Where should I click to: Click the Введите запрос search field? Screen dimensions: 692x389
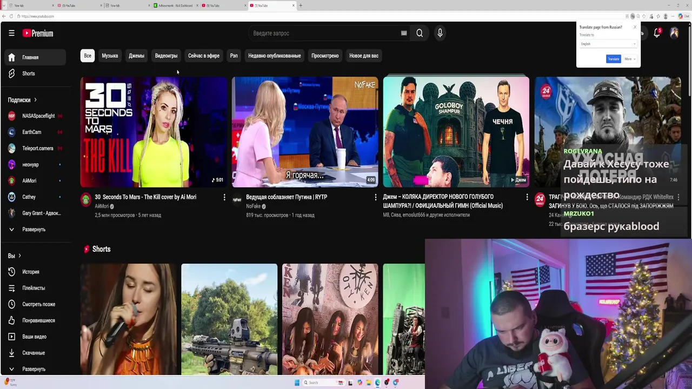[x=324, y=33]
